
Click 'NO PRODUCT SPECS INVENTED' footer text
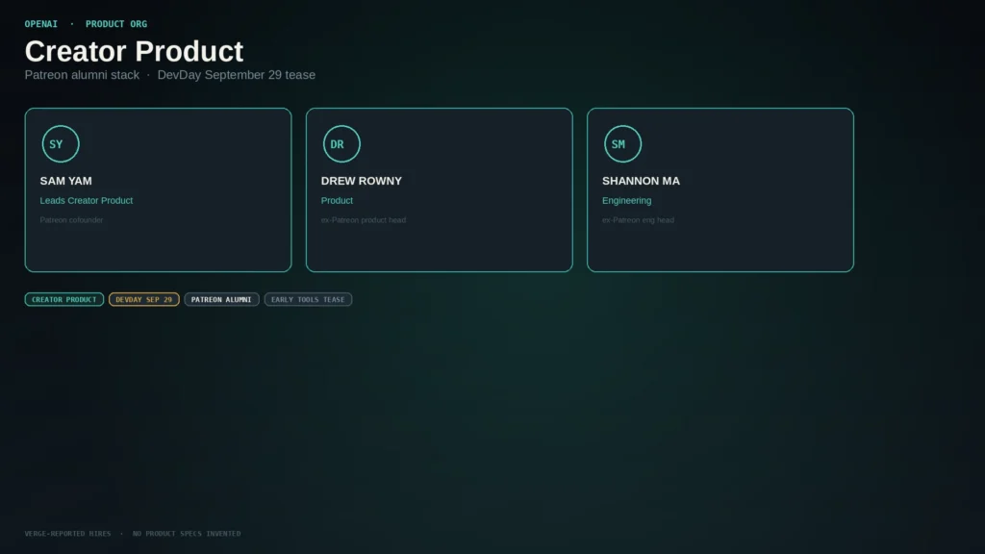187,533
